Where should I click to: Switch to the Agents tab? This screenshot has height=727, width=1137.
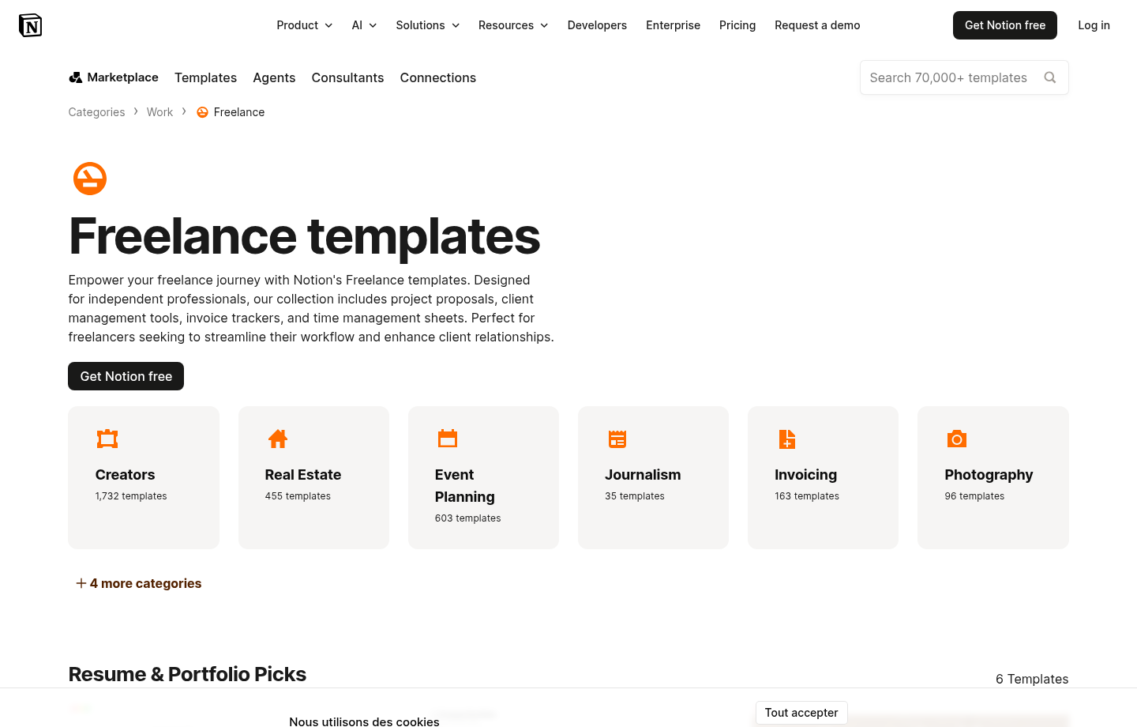274,77
